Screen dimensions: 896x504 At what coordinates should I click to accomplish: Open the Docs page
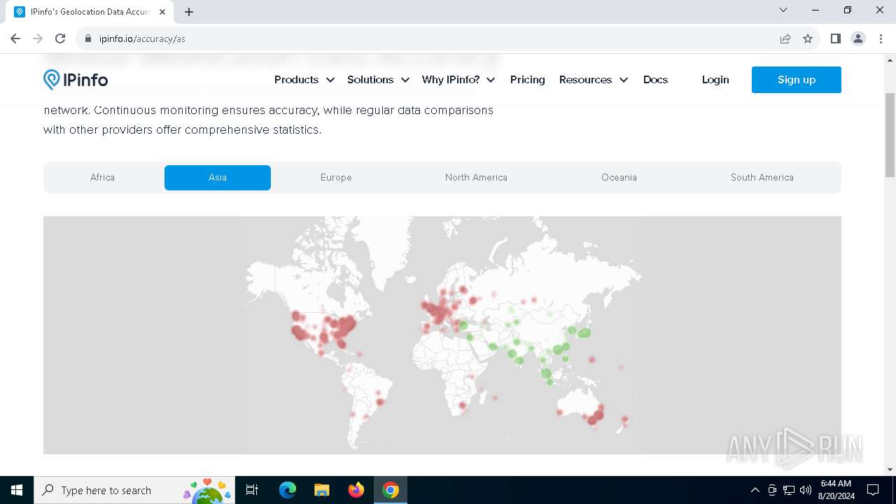click(655, 80)
